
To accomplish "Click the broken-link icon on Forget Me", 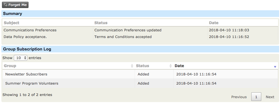I will [x=5, y=5].
